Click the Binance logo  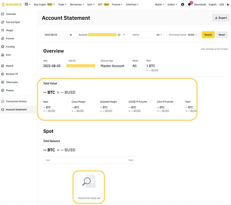[x=12, y=5]
